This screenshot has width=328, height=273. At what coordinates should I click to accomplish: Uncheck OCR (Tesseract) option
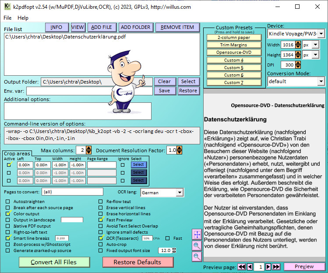pyautogui.click(x=101, y=238)
